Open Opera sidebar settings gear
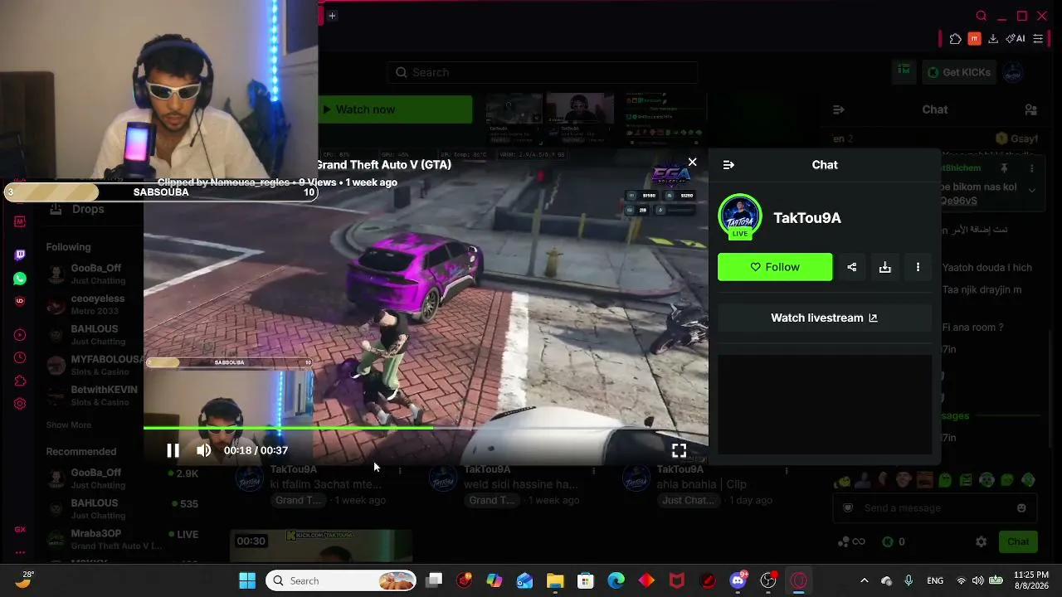The width and height of the screenshot is (1062, 597). pyautogui.click(x=20, y=404)
